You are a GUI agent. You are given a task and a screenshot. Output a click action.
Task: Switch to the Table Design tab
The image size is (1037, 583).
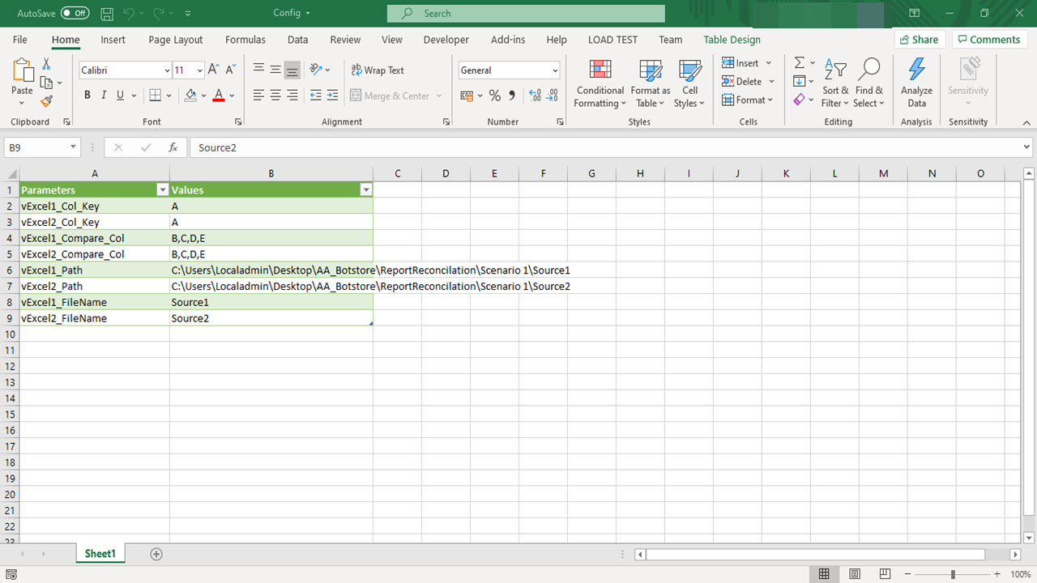coord(732,40)
